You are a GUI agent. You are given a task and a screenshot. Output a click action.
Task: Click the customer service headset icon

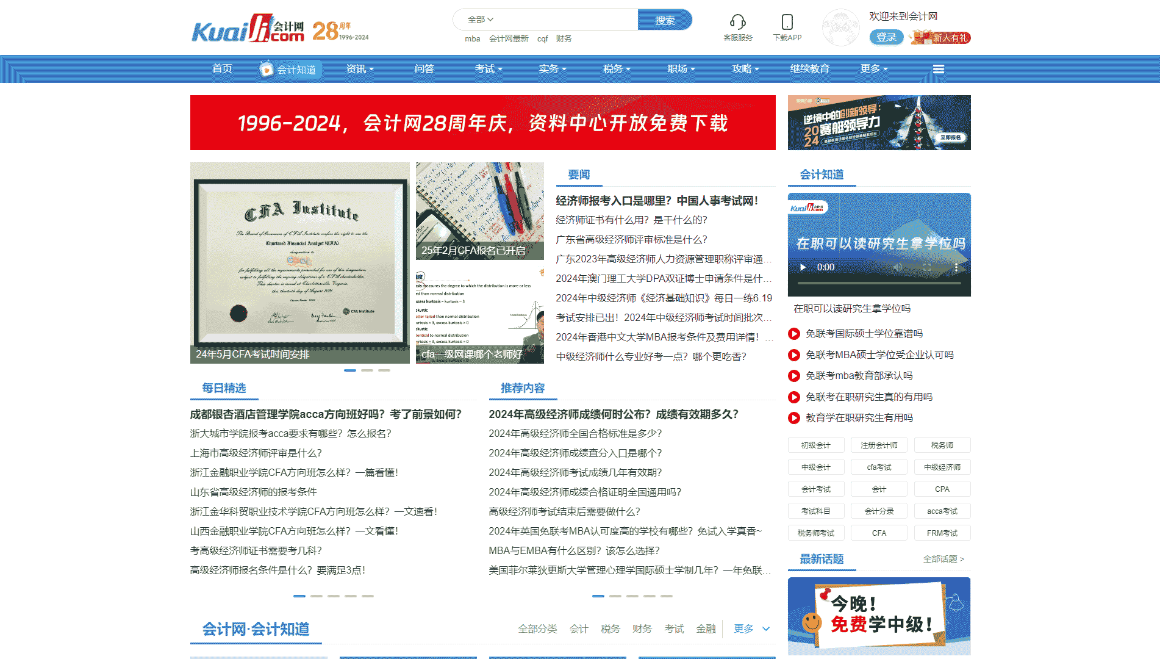pos(737,23)
